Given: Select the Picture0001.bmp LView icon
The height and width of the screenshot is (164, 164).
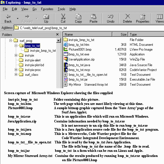Looking at the screenshot, I should point(66,49).
